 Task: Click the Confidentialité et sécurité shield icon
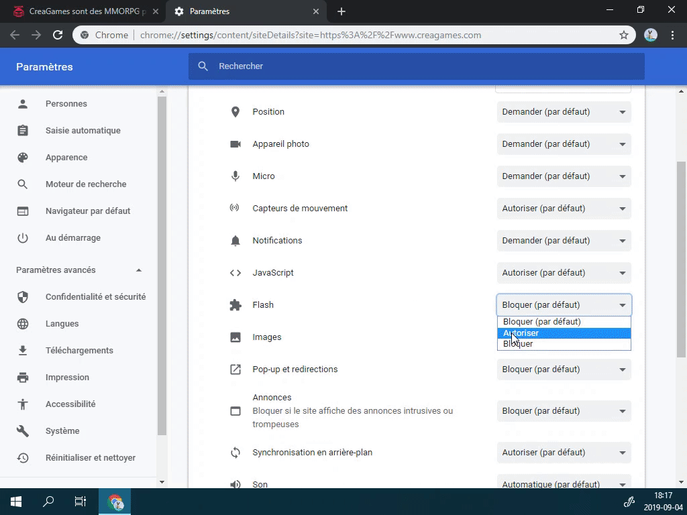coord(23,297)
